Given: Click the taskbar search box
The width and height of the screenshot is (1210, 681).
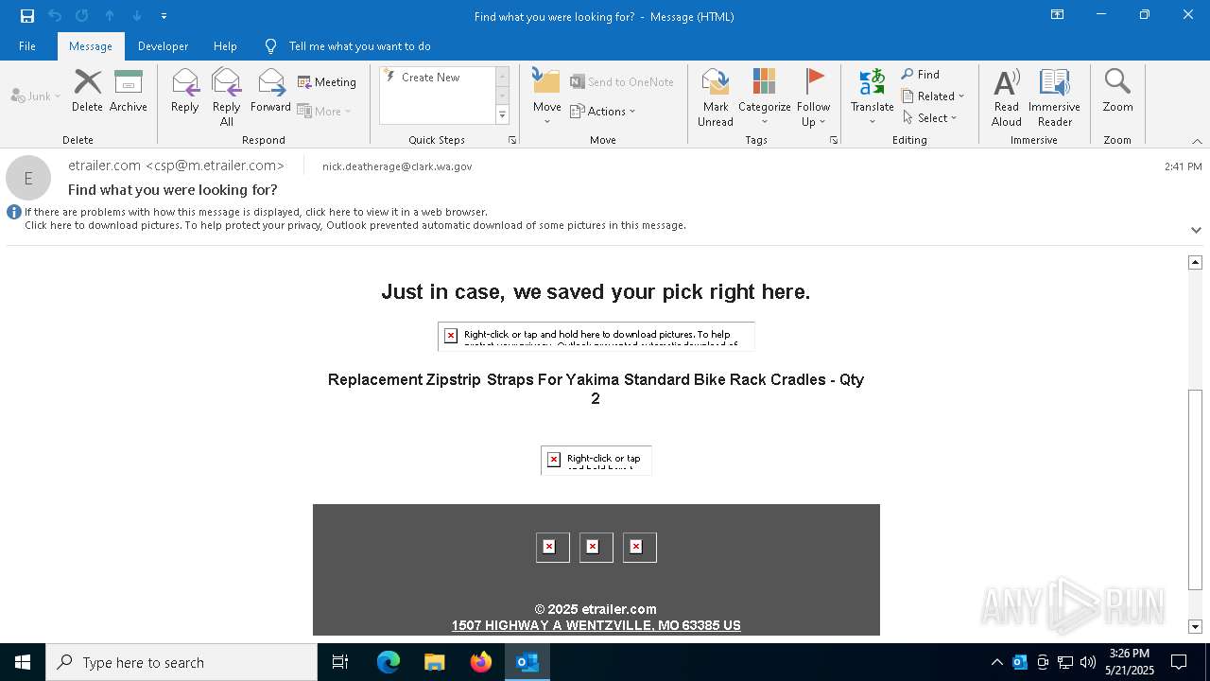Looking at the screenshot, I should click(181, 662).
